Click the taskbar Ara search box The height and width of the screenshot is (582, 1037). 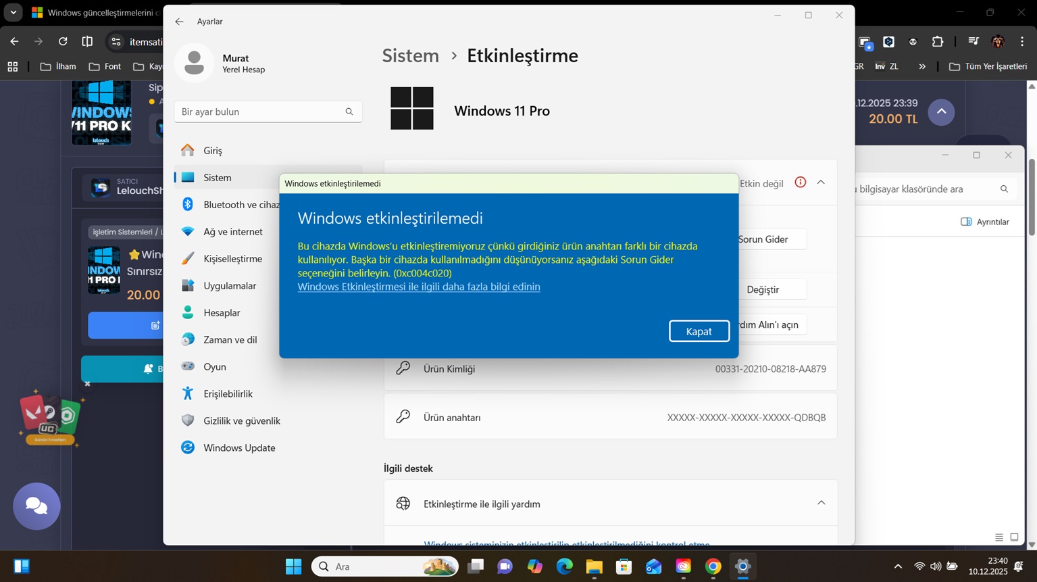385,566
